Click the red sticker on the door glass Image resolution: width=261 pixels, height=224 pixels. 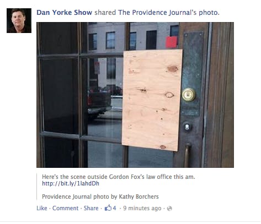click(172, 42)
